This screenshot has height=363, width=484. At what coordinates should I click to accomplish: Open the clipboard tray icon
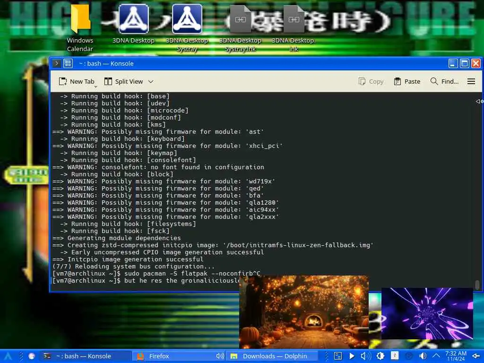click(338, 356)
